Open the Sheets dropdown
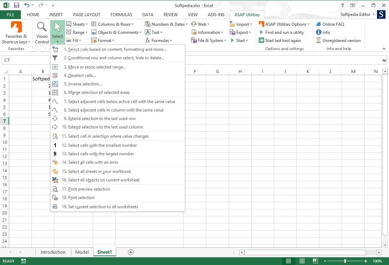Viewport: 389px width, 265px height. 77,24
